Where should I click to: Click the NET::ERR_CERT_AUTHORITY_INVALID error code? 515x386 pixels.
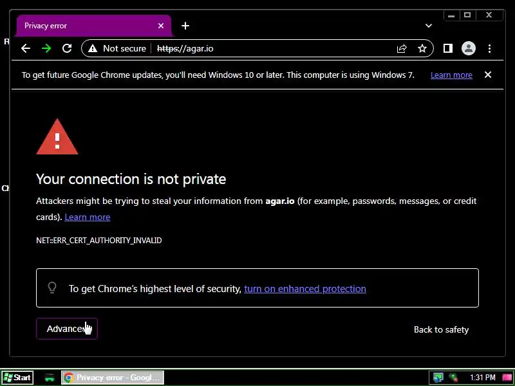tap(99, 240)
